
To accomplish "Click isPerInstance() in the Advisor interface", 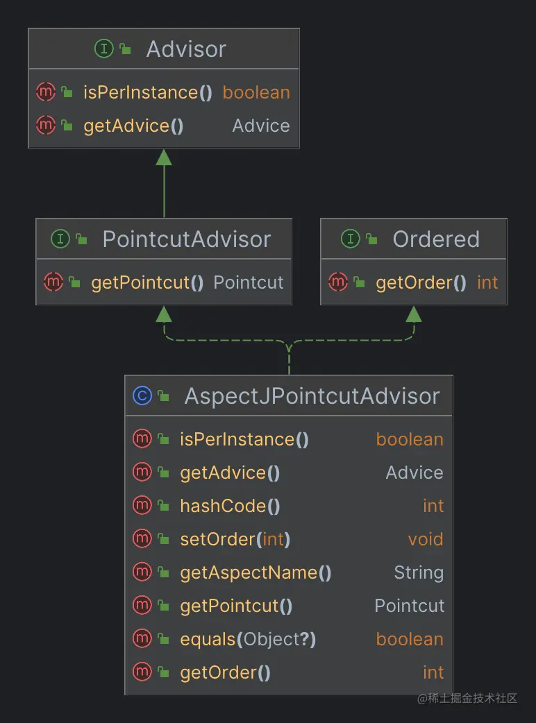I will (148, 92).
